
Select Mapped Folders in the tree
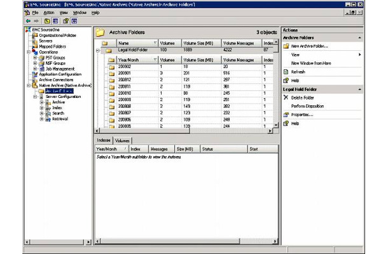(x=52, y=46)
